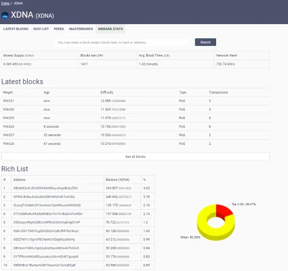Focus the block height or hash search field
288x271 pixels.
[x=121, y=42]
